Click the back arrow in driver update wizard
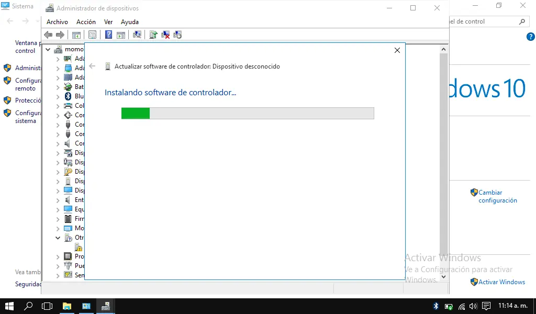This screenshot has width=536, height=314. coord(92,66)
